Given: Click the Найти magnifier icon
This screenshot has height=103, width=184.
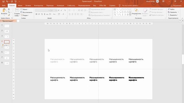Looking at the screenshot, I should click(x=169, y=9).
